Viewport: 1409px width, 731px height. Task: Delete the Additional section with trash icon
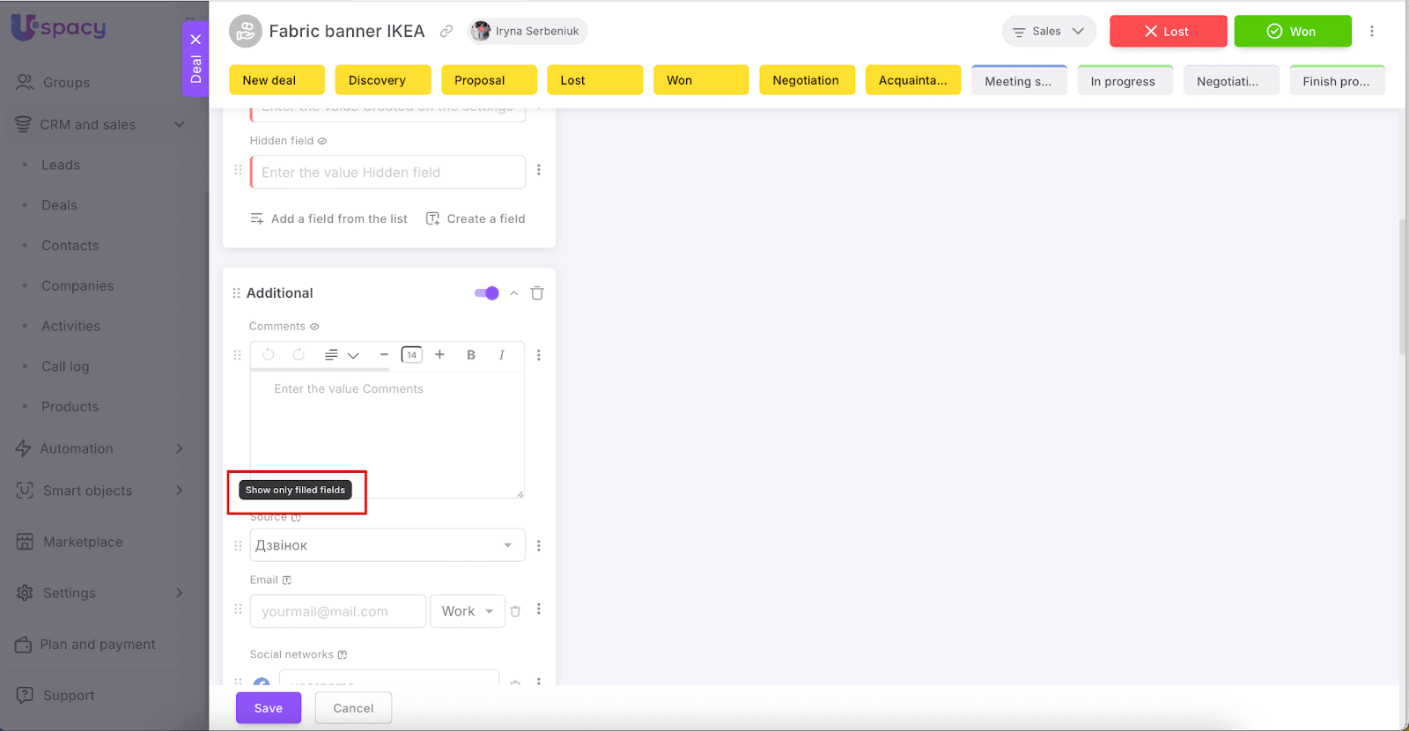click(x=537, y=293)
